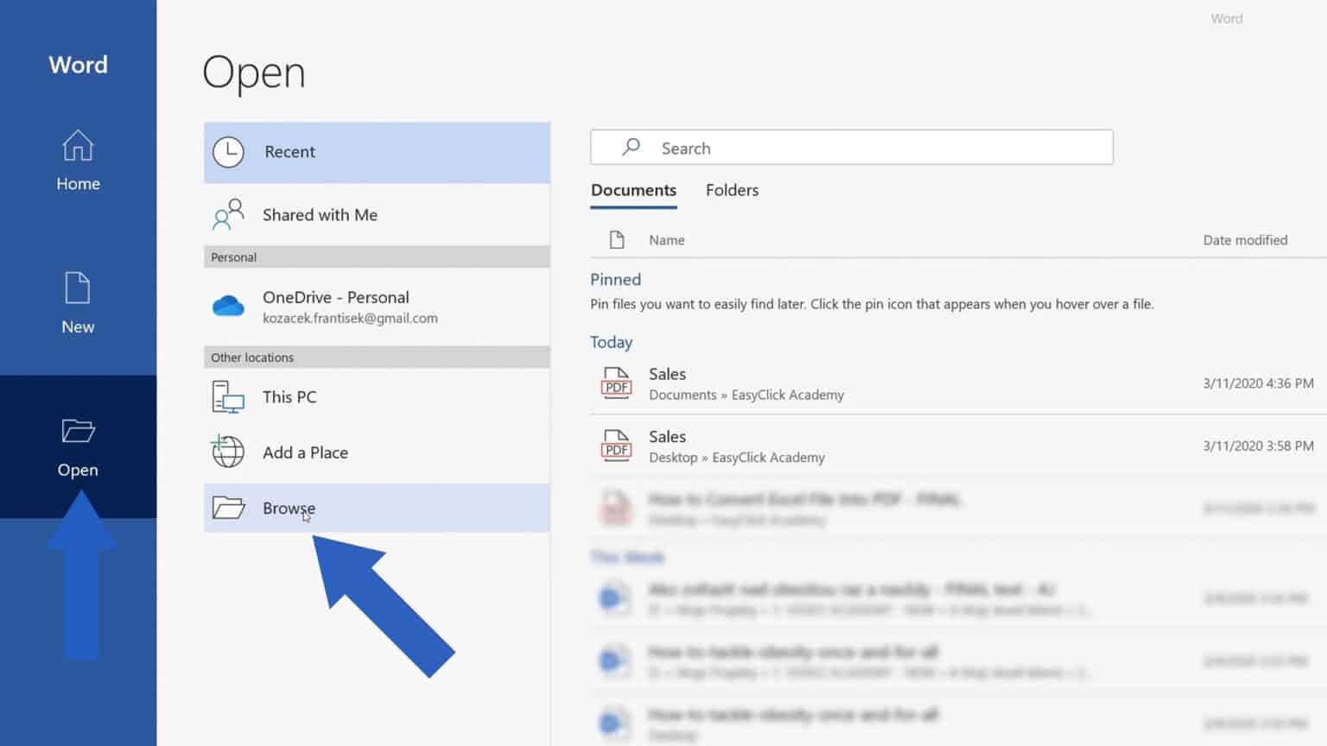Image resolution: width=1327 pixels, height=746 pixels.
Task: Switch to the Folders tab
Action: 731,190
